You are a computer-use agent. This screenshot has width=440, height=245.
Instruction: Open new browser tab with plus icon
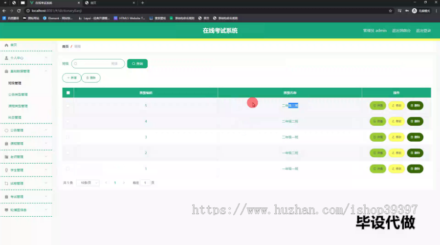point(143,3)
